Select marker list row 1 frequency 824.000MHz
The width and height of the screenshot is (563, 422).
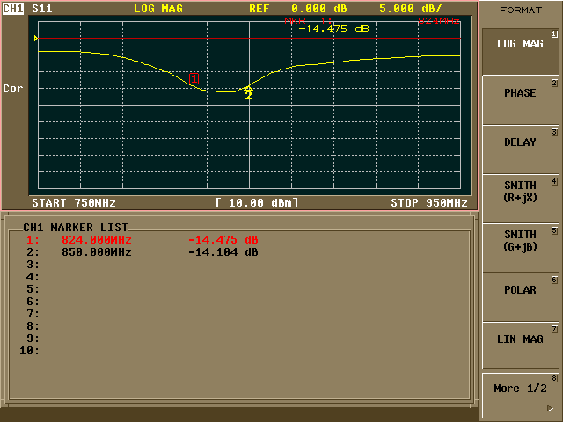coord(97,240)
